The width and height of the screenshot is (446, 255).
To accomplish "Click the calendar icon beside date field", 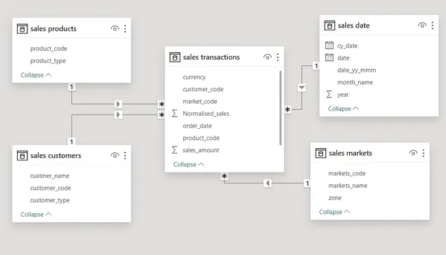I will coord(329,58).
